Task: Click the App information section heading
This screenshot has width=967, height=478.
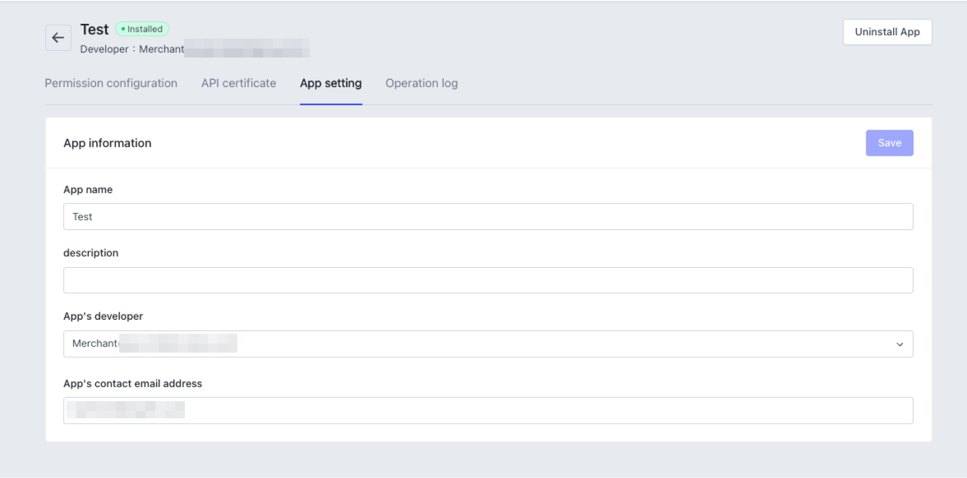Action: 108,143
